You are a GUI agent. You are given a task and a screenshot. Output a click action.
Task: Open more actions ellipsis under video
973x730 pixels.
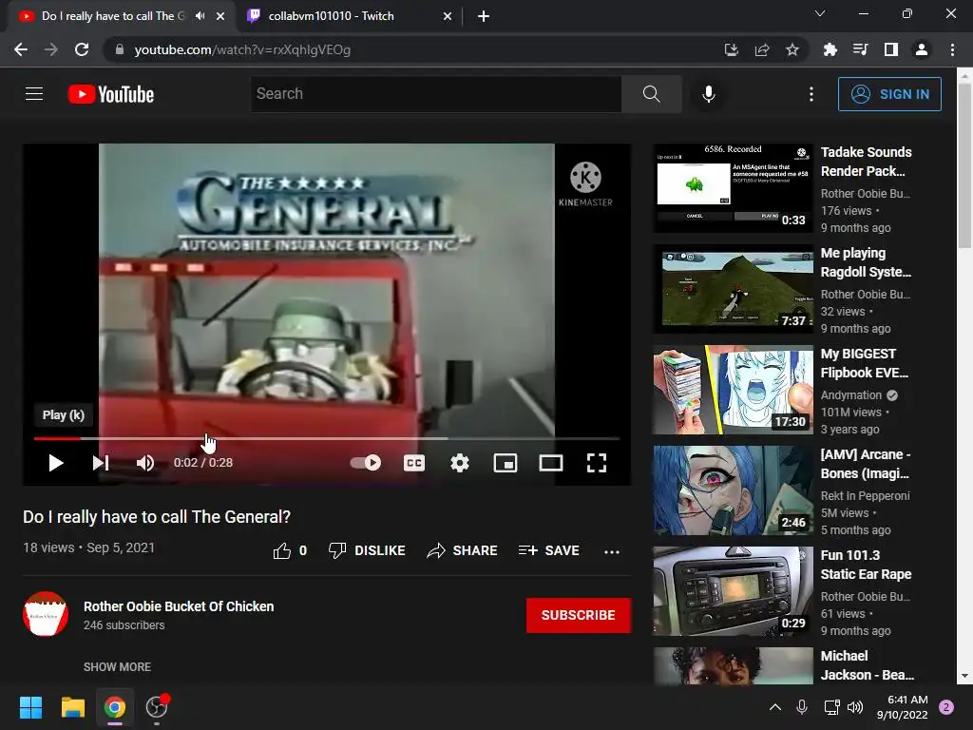coord(612,551)
